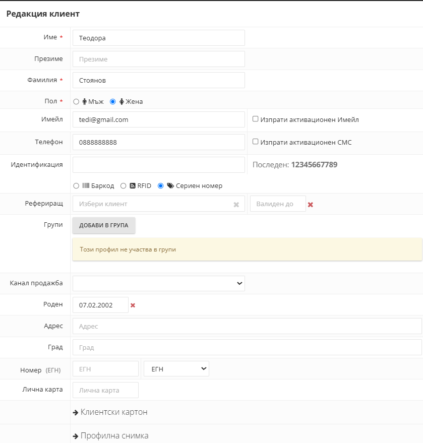
Task: Click the female figure icon by Жена
Action: tap(122, 101)
